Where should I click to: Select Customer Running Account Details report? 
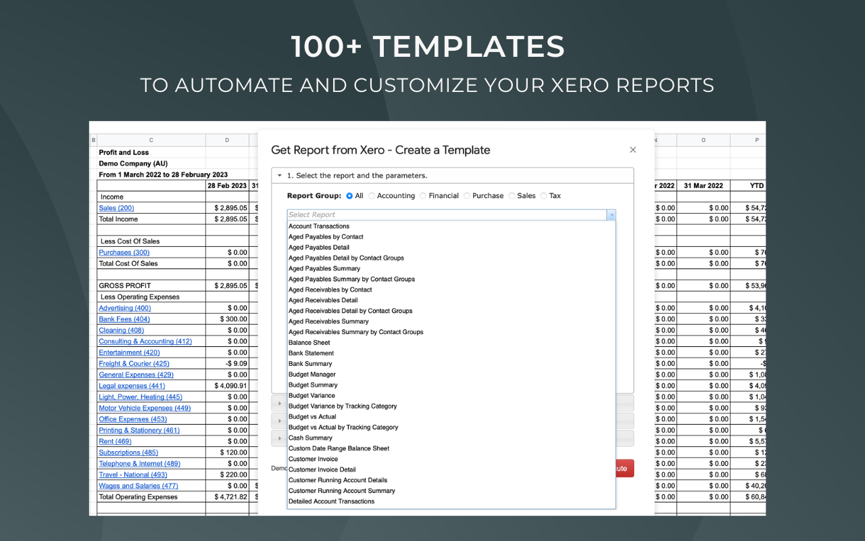[451, 481]
